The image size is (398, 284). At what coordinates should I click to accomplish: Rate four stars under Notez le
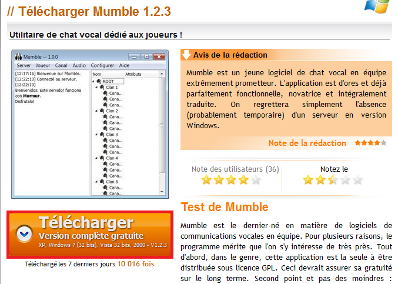346,180
